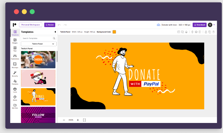223x133 pixels.
Task: Click the overlapping squares arrange icon
Action: (x=182, y=32)
